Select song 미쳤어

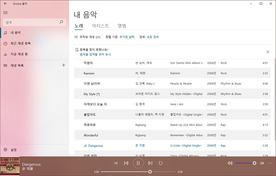click(x=88, y=63)
